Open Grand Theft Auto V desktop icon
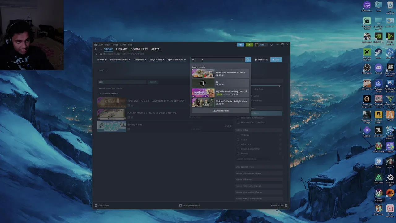 click(x=390, y=102)
